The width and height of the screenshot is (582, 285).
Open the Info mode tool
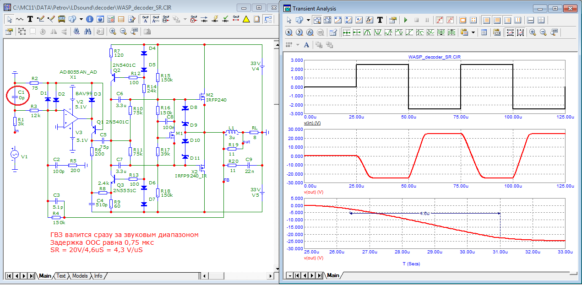[89, 19]
